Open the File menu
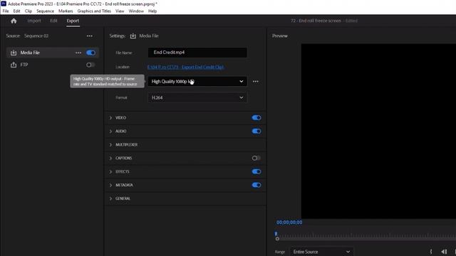 6,11
